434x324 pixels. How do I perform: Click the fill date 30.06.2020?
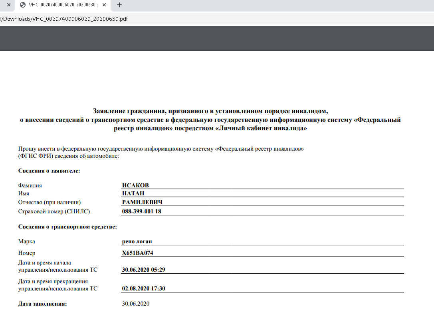point(136,304)
